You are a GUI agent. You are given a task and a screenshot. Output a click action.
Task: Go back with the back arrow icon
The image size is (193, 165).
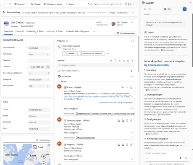coord(4,4)
